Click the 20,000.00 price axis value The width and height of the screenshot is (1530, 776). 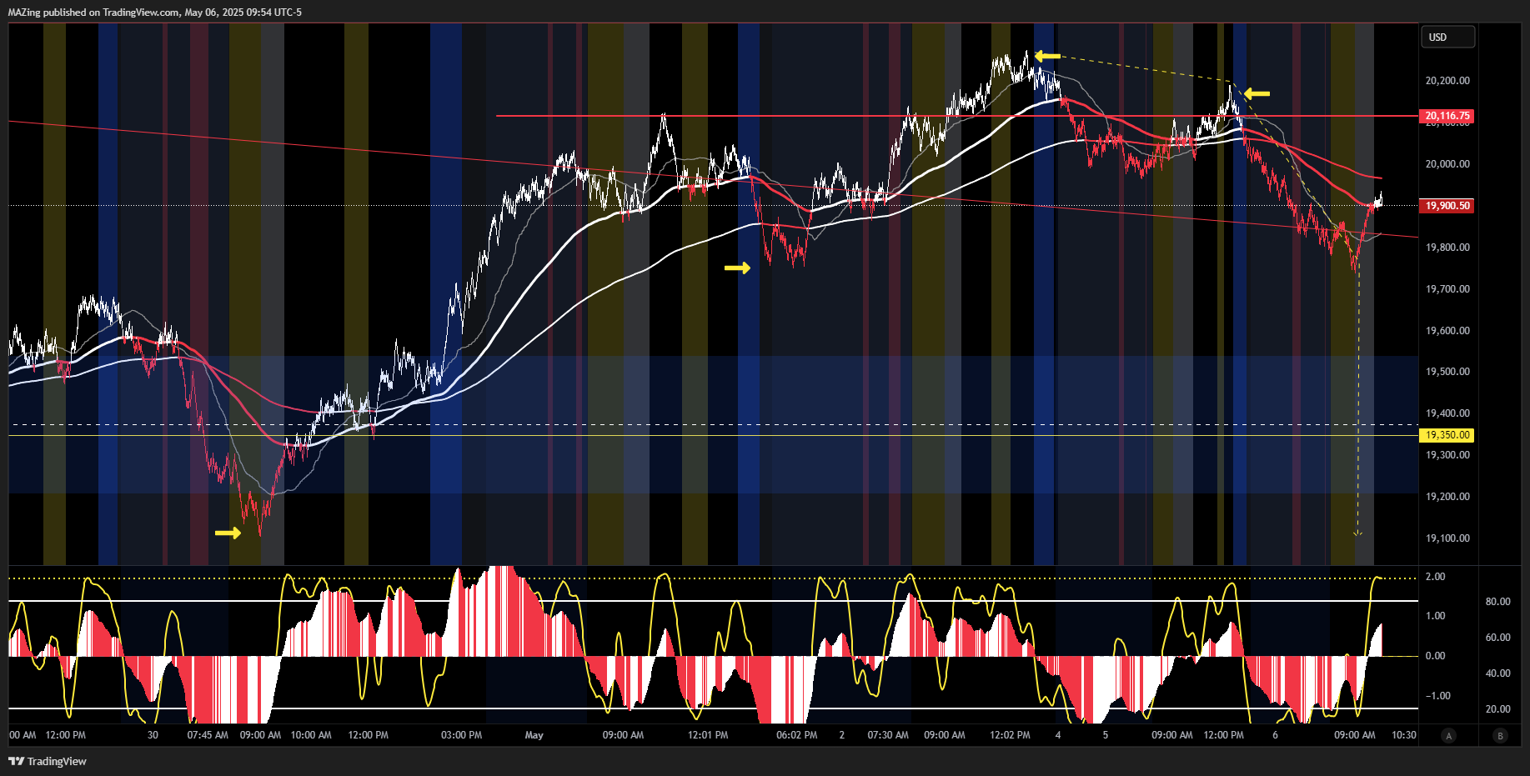click(x=1447, y=164)
